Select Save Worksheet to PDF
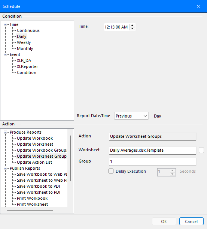Viewport: 207px width, 229px height. pos(39,192)
